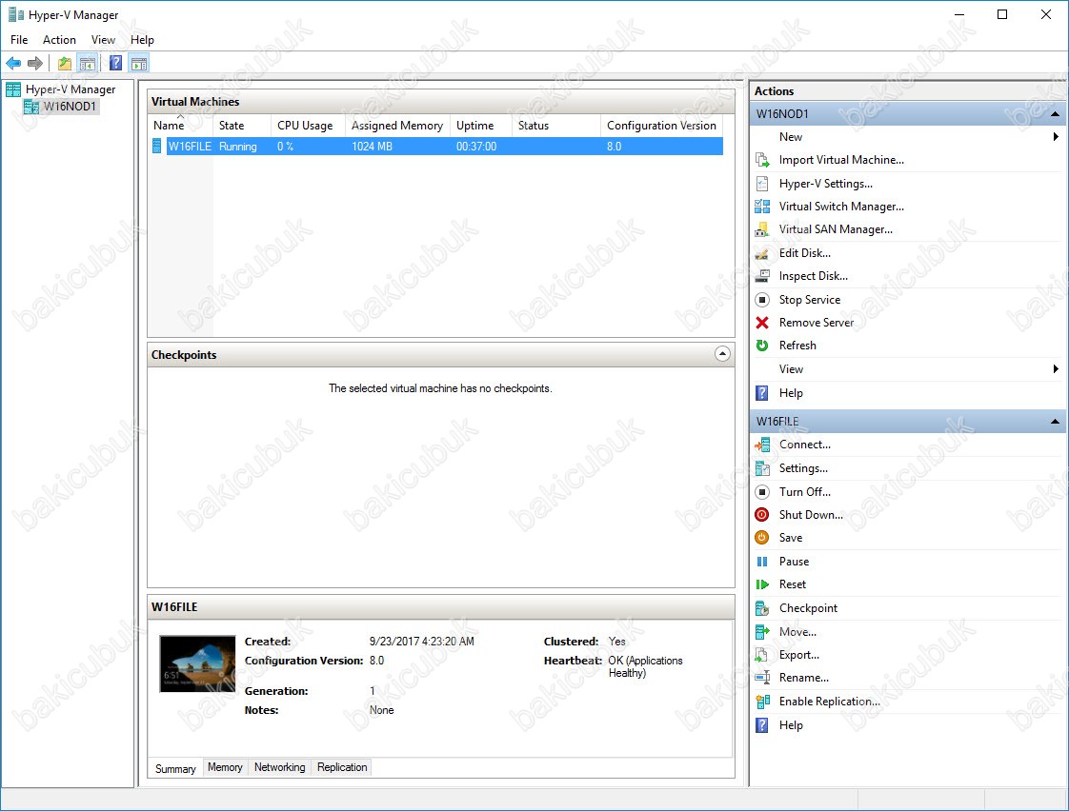The height and width of the screenshot is (811, 1069).
Task: Click the Up one level folder icon
Action: (65, 64)
